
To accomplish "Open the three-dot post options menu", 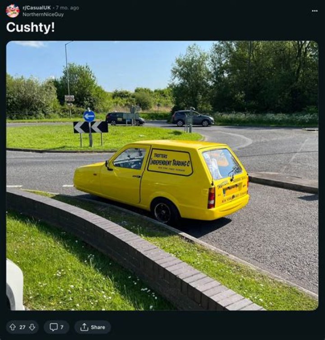I will tap(315, 11).
